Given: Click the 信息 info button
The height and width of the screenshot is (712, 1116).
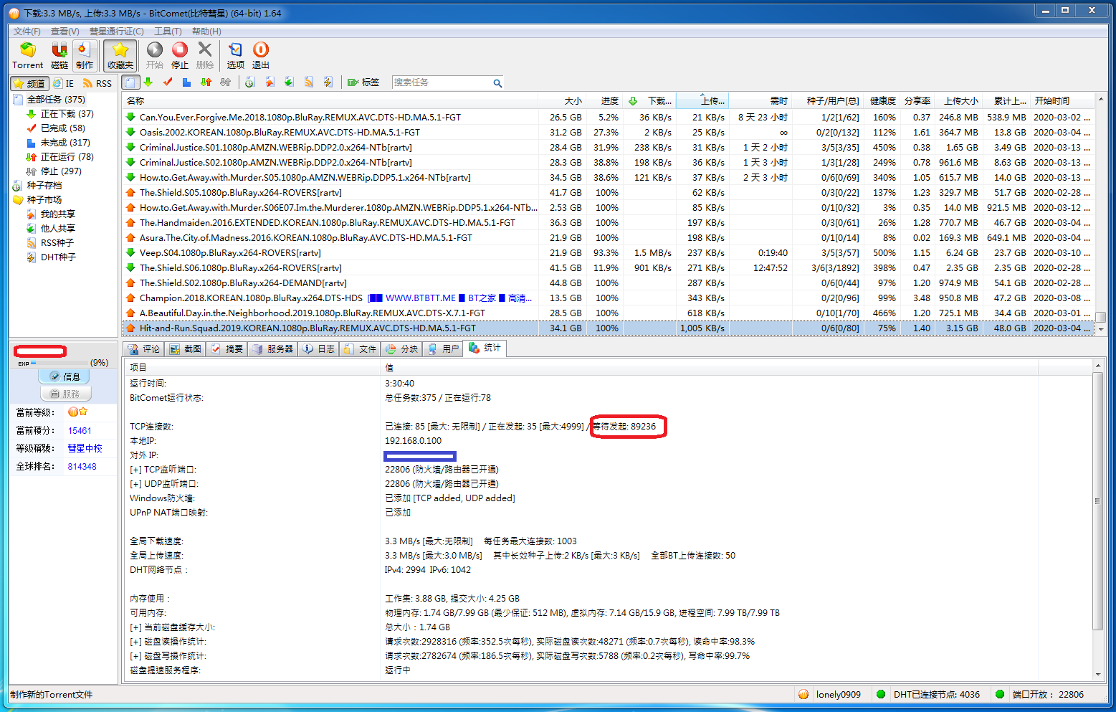Looking at the screenshot, I should coord(65,376).
